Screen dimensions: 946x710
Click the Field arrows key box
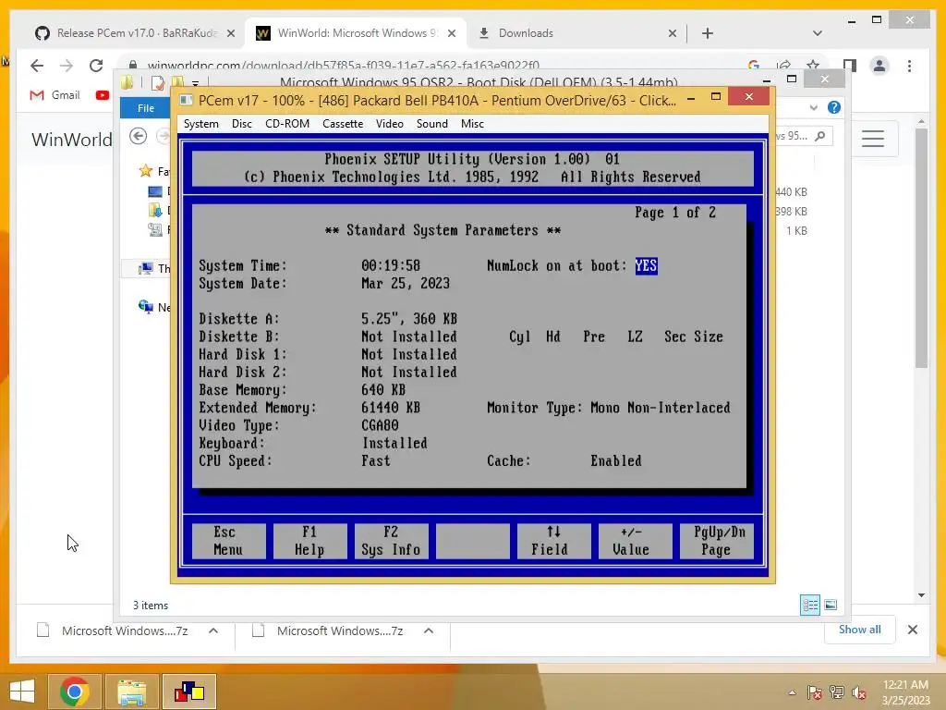pos(554,541)
